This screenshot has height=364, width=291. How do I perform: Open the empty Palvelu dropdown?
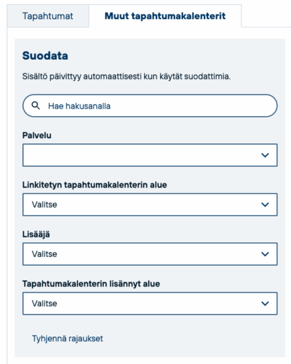[150, 155]
